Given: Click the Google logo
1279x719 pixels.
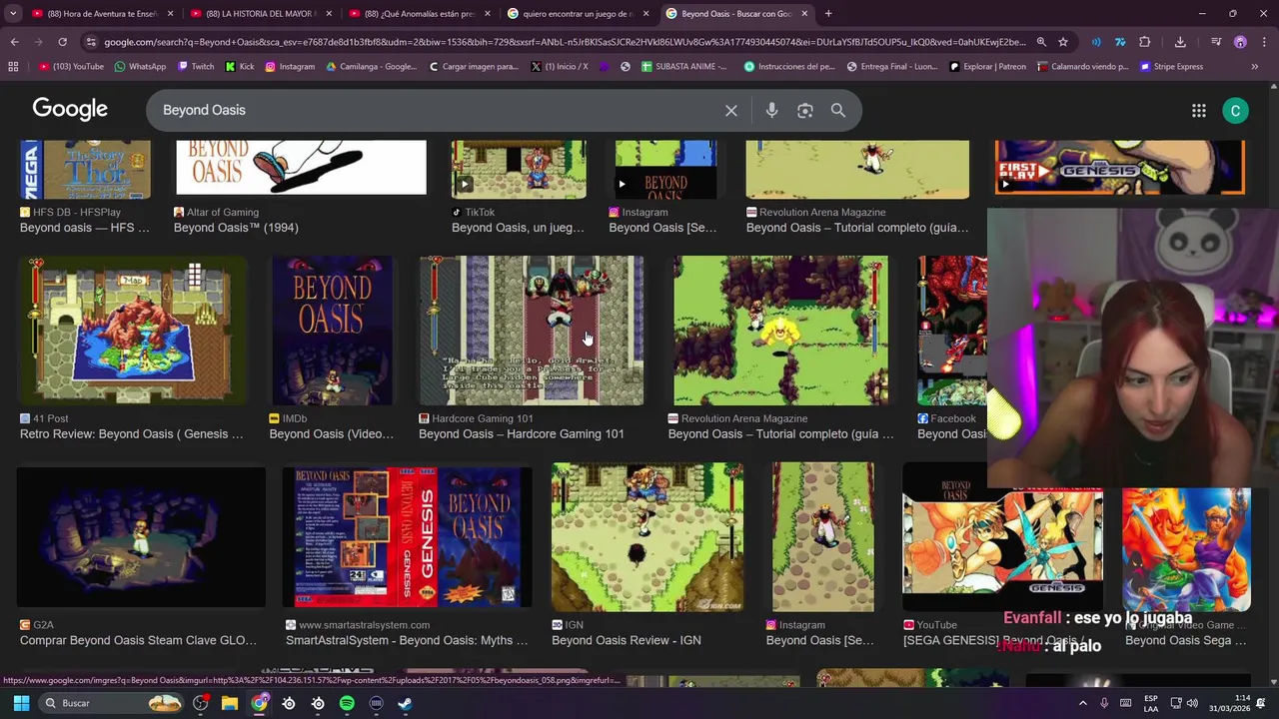Looking at the screenshot, I should coord(70,110).
